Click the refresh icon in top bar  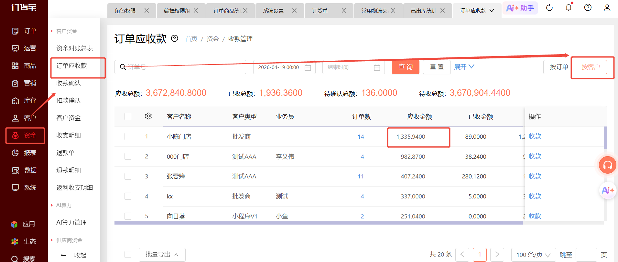[549, 8]
